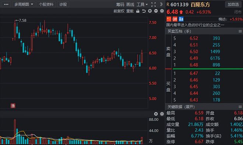243x145 pixels.
Task: Select buy level 3 price 6.45
Action: point(194,86)
